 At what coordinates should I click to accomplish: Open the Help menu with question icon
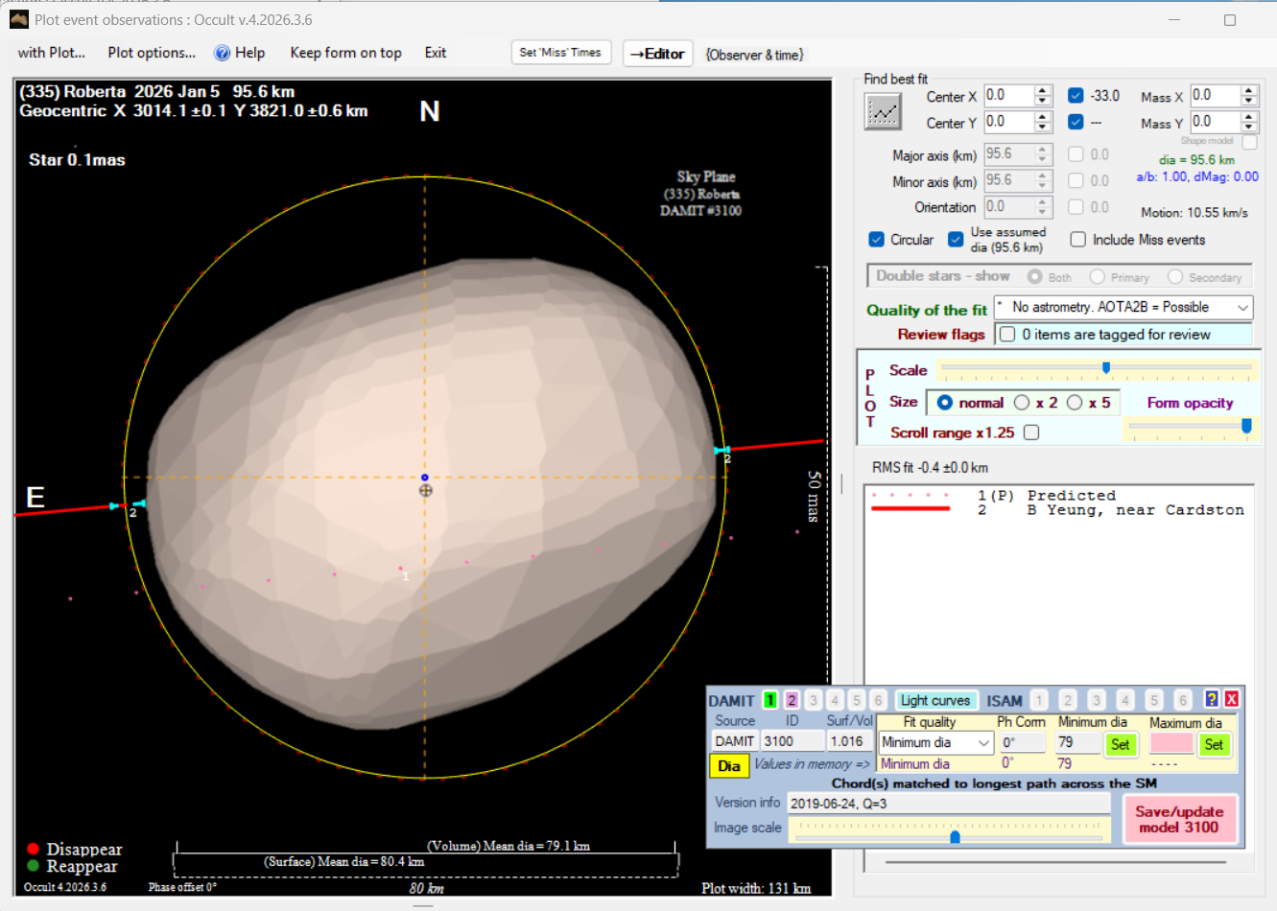point(239,53)
